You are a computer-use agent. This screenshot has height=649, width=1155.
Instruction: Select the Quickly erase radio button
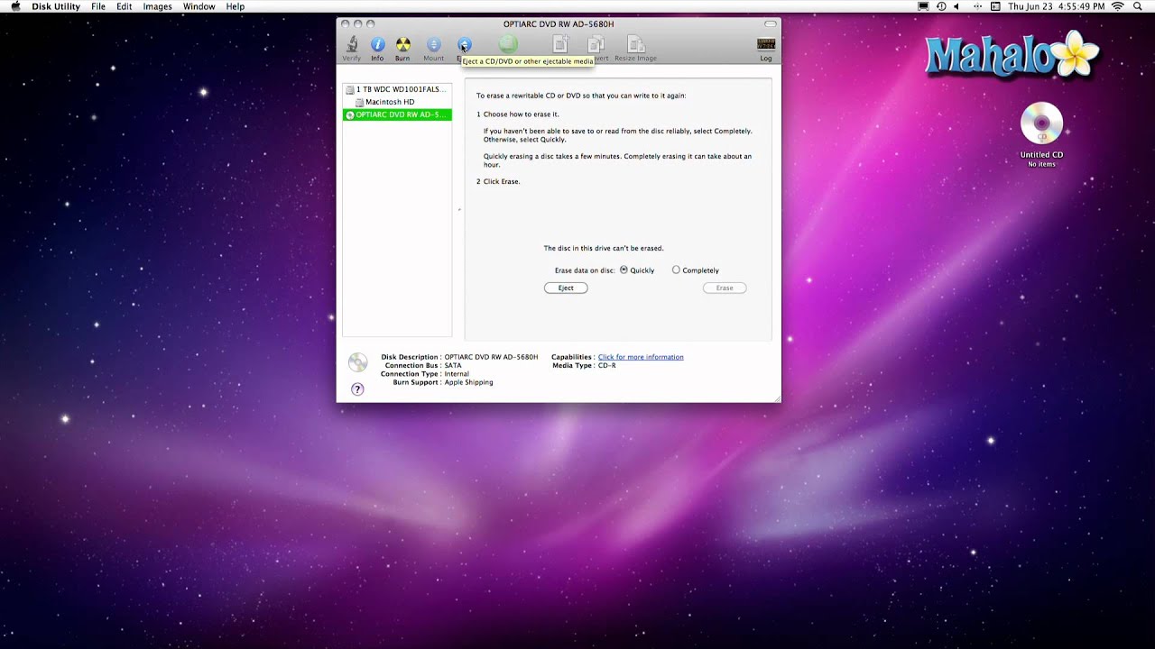tap(624, 270)
